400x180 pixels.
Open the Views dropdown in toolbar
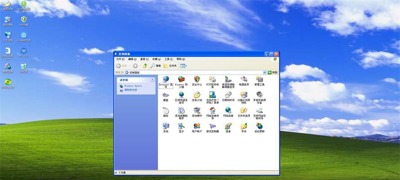pyautogui.click(x=184, y=66)
